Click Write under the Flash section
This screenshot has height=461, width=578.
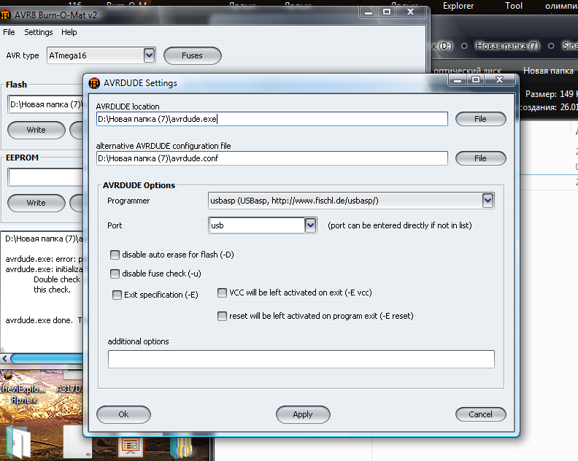(36, 130)
